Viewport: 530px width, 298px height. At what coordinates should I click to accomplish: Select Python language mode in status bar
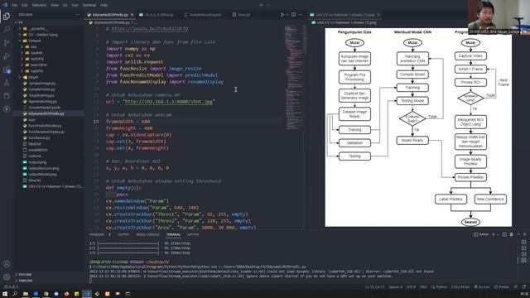[441, 287]
